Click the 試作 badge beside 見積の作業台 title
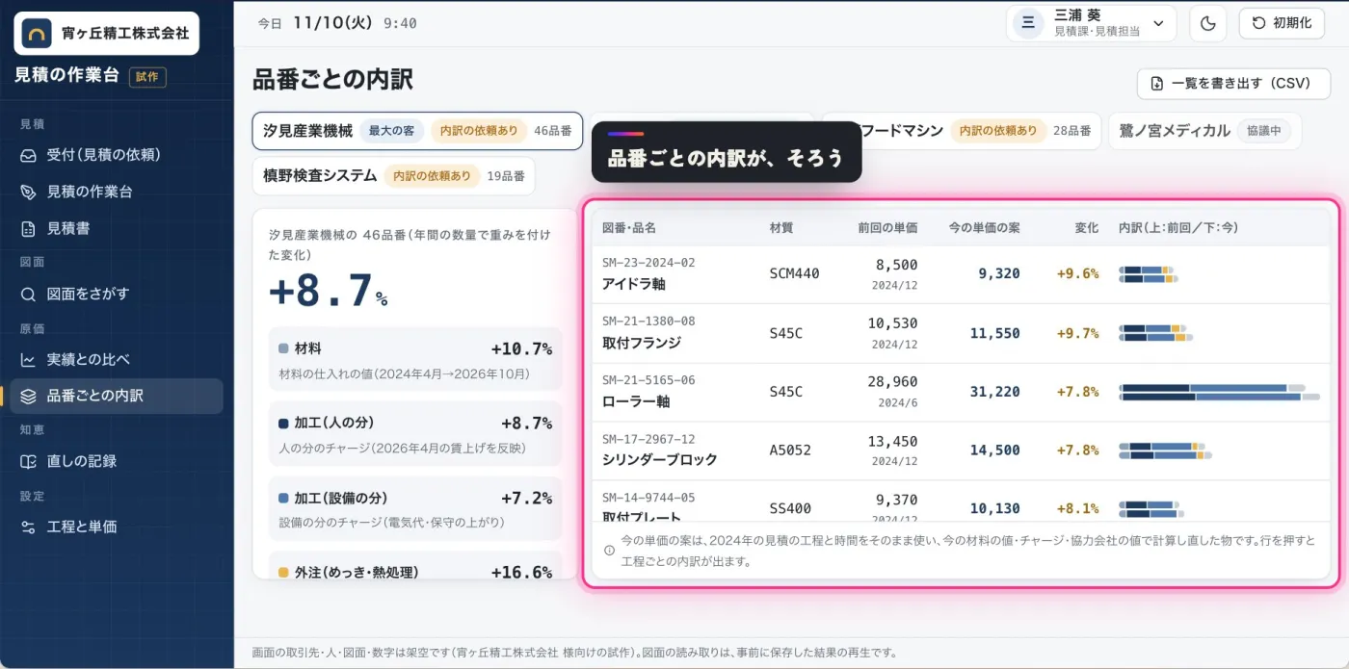 tap(147, 76)
